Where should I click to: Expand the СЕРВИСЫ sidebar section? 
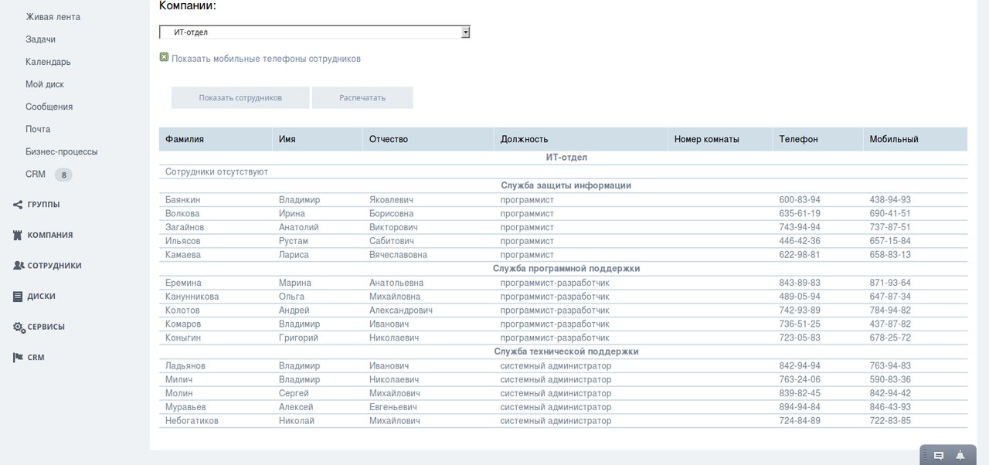tap(46, 327)
